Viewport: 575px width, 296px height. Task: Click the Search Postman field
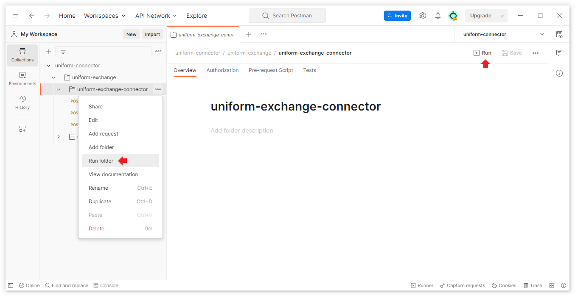point(287,16)
